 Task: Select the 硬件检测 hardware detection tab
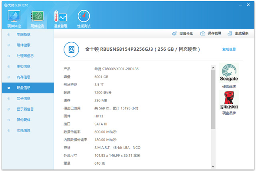pos(37,19)
